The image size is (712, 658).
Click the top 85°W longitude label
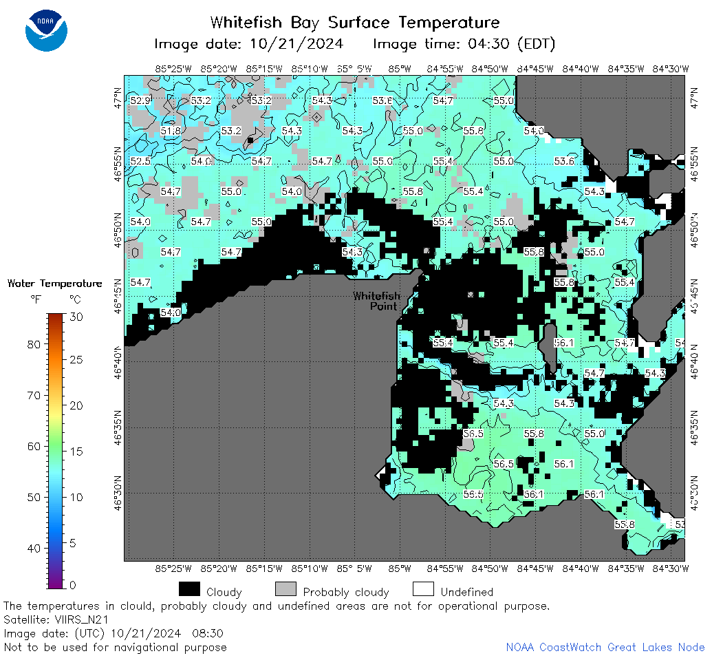(x=400, y=69)
